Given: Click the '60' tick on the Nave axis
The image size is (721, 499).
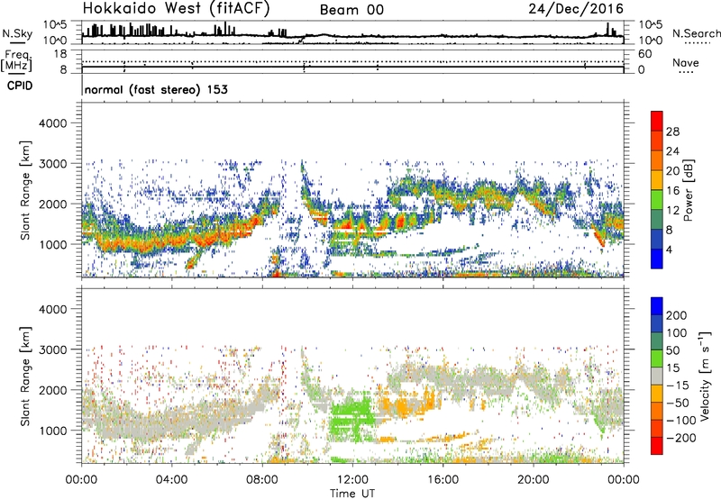Looking at the screenshot, I should pyautogui.click(x=645, y=54).
